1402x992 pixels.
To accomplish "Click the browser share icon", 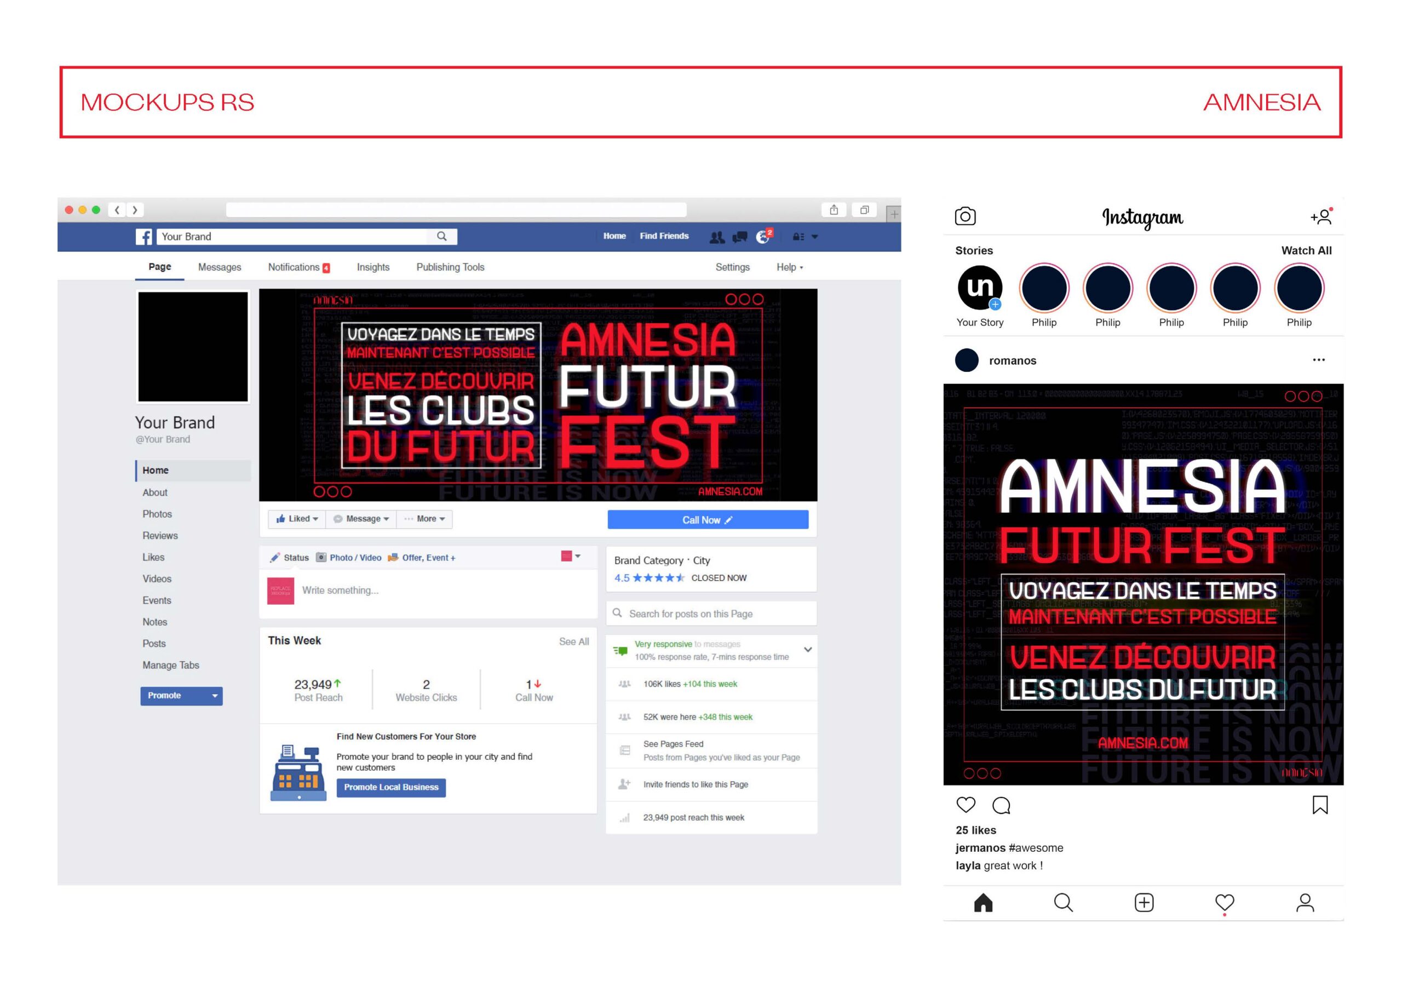I will coord(834,209).
